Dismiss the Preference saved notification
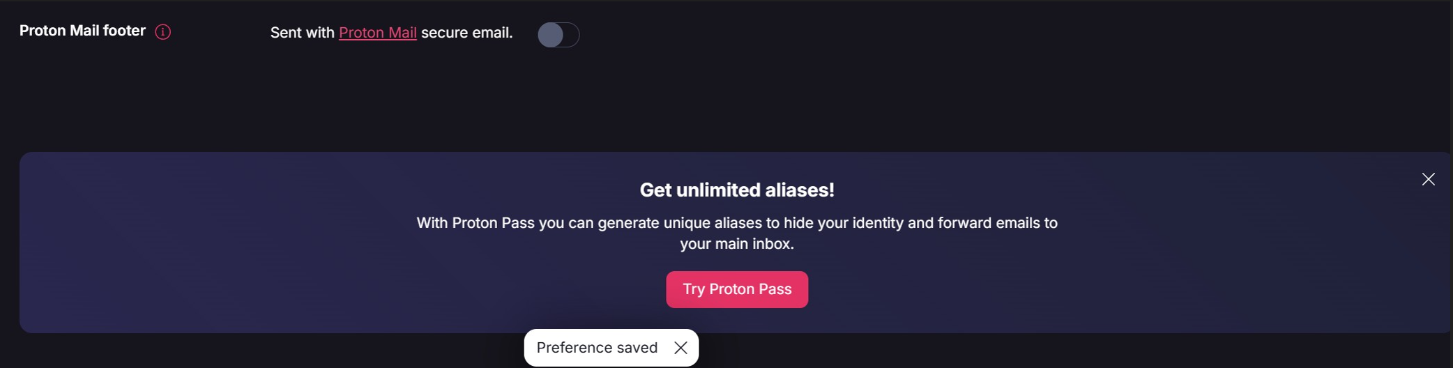 (680, 348)
